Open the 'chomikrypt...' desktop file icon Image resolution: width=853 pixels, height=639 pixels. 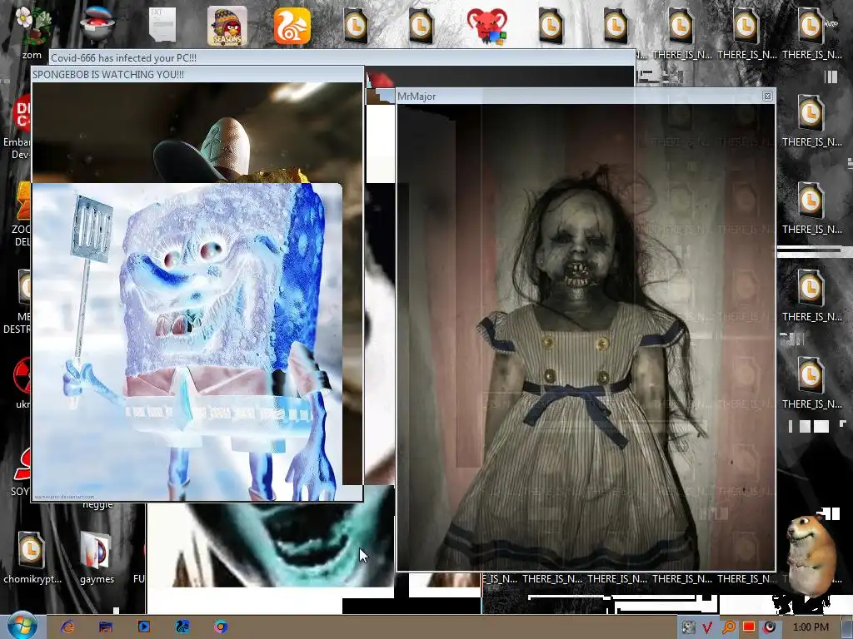click(x=32, y=557)
